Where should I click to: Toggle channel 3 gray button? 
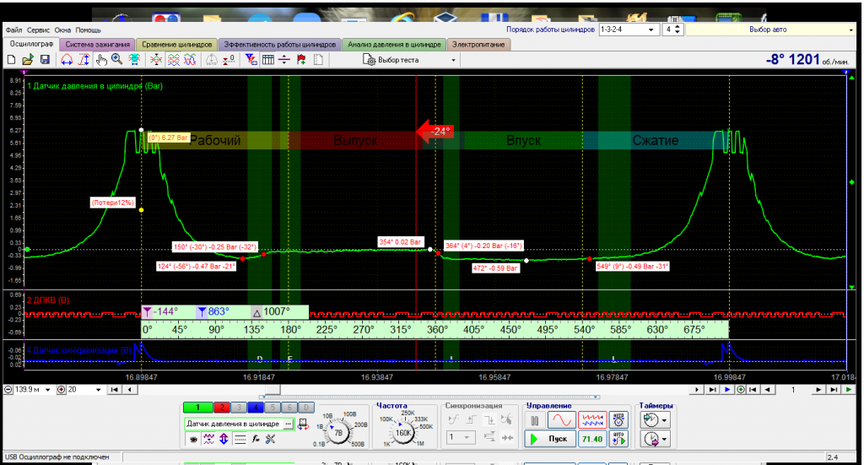point(239,408)
